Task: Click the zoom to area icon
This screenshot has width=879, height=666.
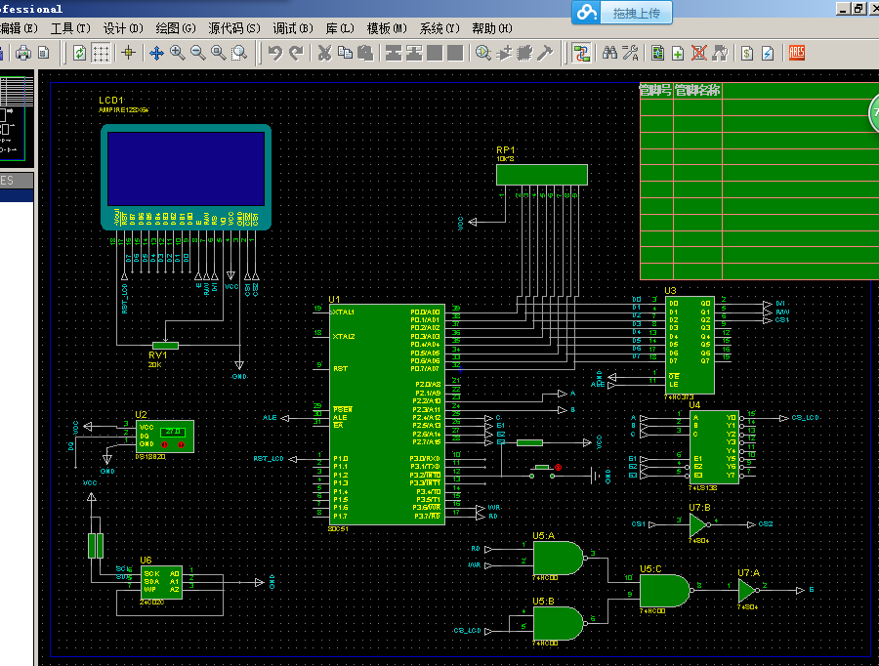Action: (239, 54)
